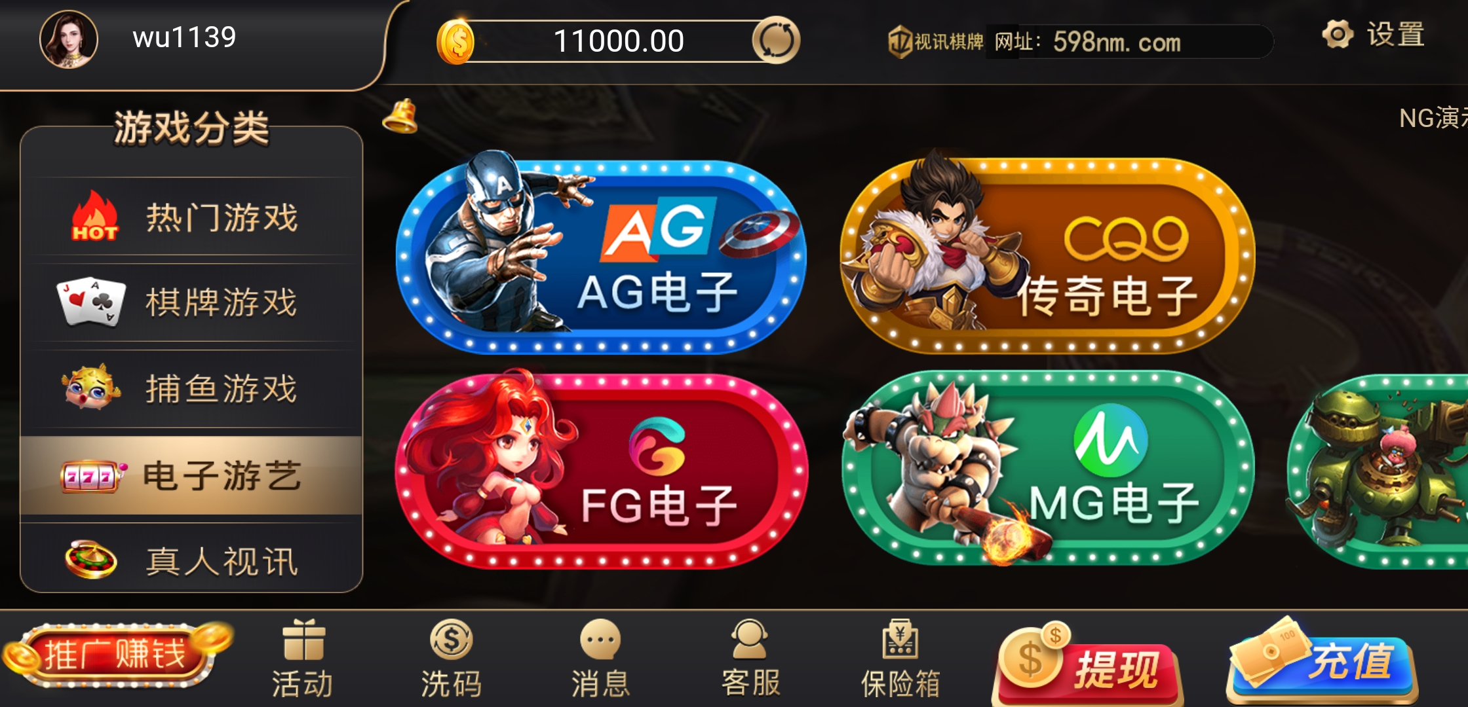
Task: Open the settings gear icon
Action: point(1338,34)
